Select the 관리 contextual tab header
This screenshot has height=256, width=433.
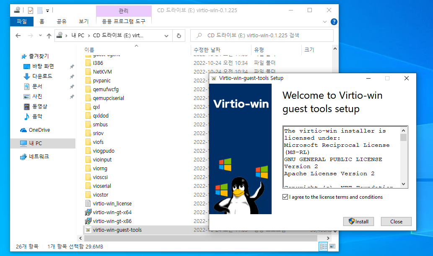[x=123, y=11]
